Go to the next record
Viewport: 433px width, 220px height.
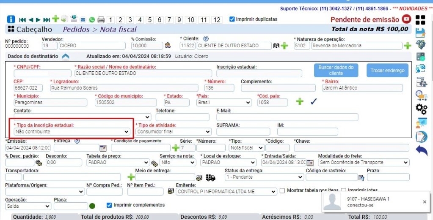click(38, 19)
